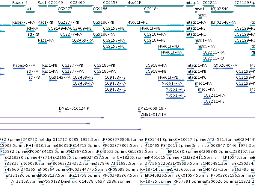Click transcript CG2211-RB
The width and height of the screenshot is (255, 186).
[x=206, y=61]
